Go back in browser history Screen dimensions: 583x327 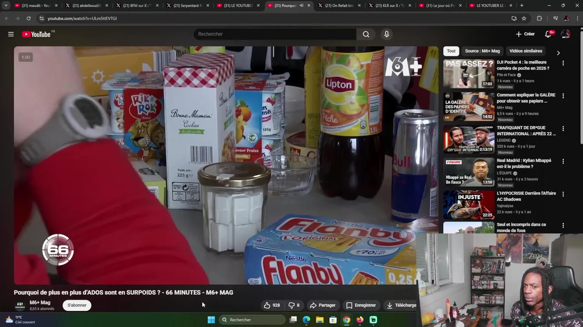(6, 18)
